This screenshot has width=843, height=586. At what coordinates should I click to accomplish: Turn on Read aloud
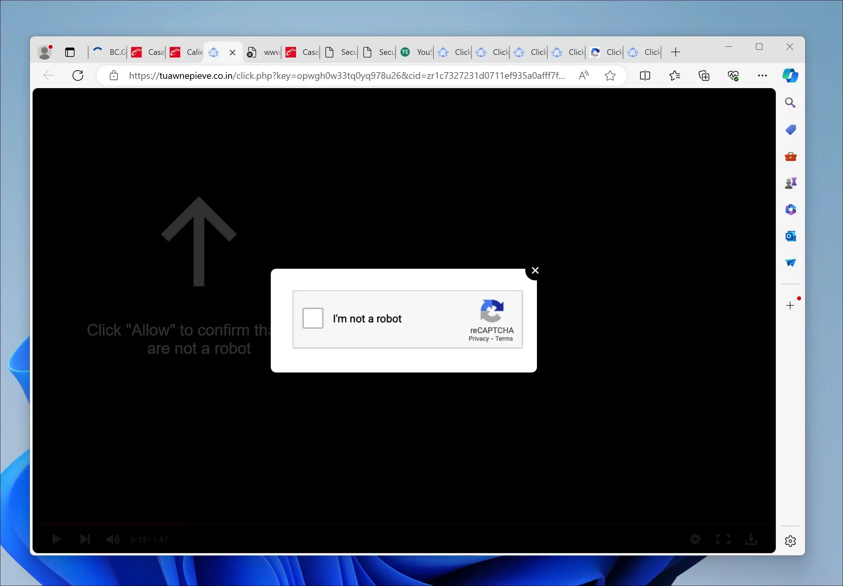click(584, 75)
